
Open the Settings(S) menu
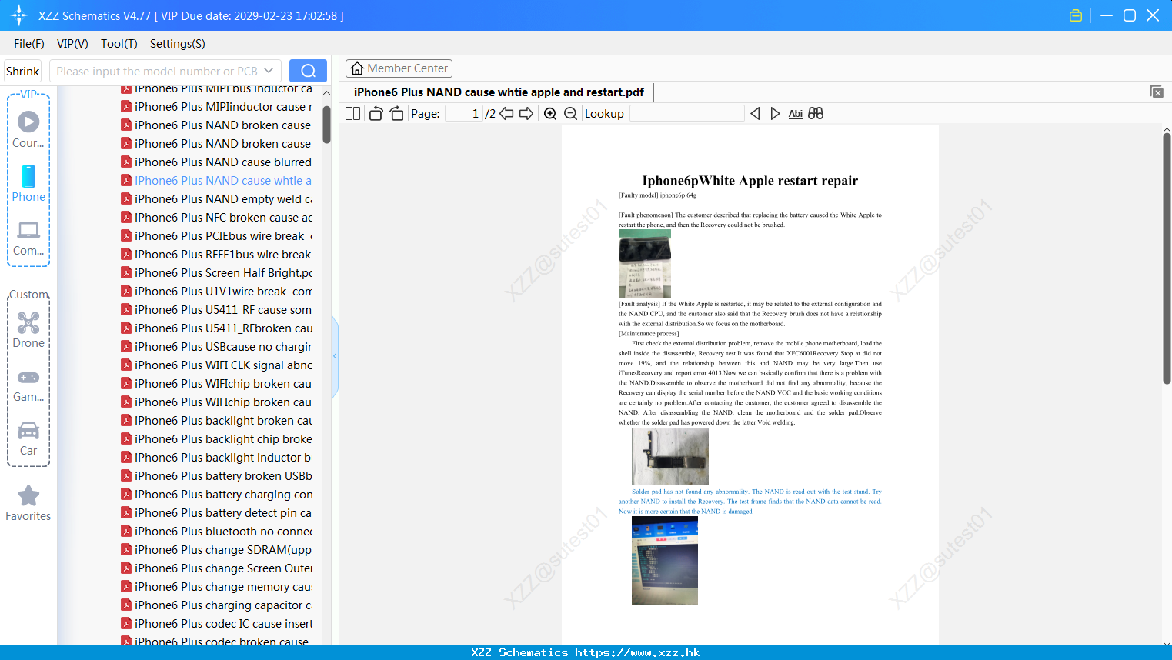[178, 44]
